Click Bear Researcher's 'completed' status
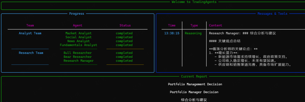Screen dimensions: 305x102 124,57
